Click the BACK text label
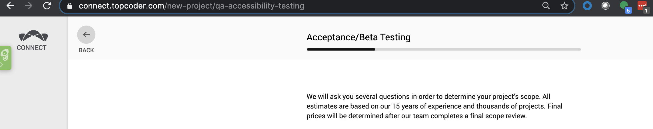This screenshot has height=129, width=653. 86,50
